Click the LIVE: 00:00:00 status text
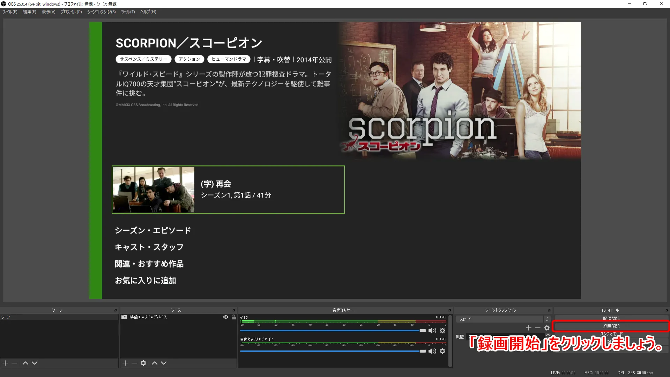Image resolution: width=670 pixels, height=377 pixels. [x=563, y=373]
